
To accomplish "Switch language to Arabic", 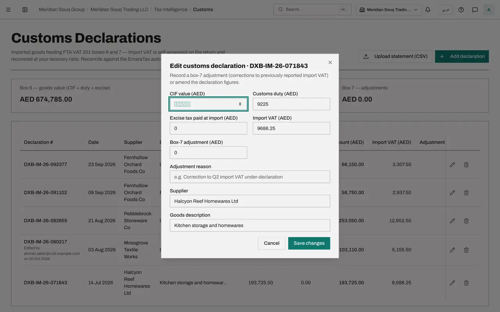I will [446, 10].
